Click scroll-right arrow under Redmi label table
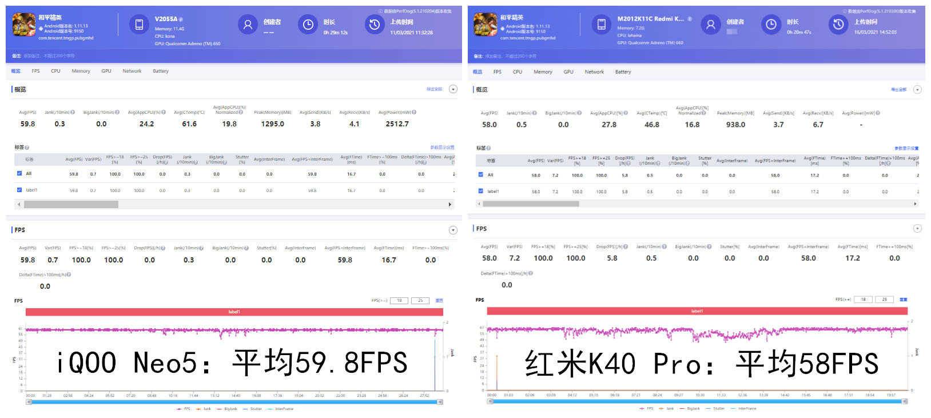 [915, 204]
